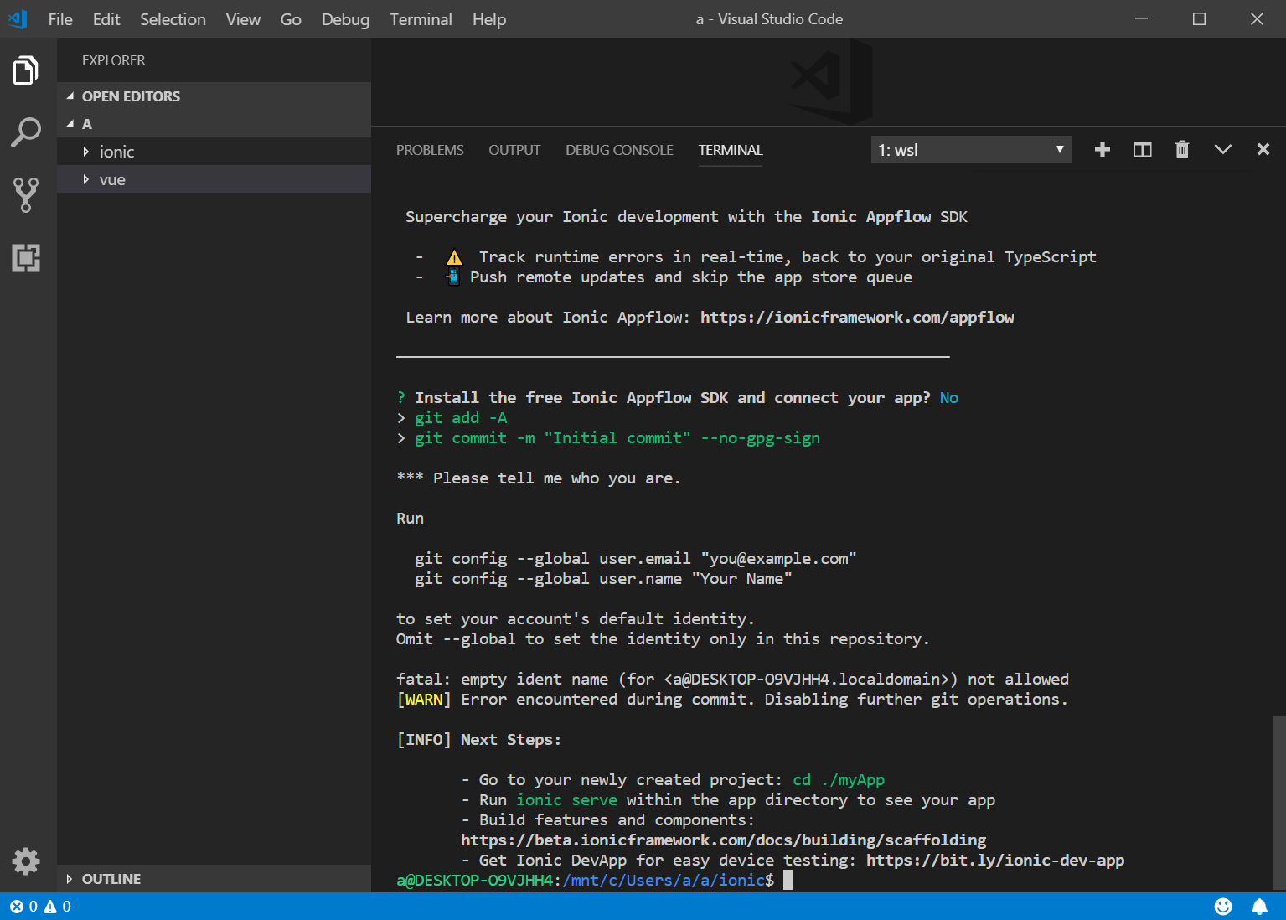Open the Search view in activity bar
Viewport: 1286px width, 920px height.
click(x=26, y=132)
